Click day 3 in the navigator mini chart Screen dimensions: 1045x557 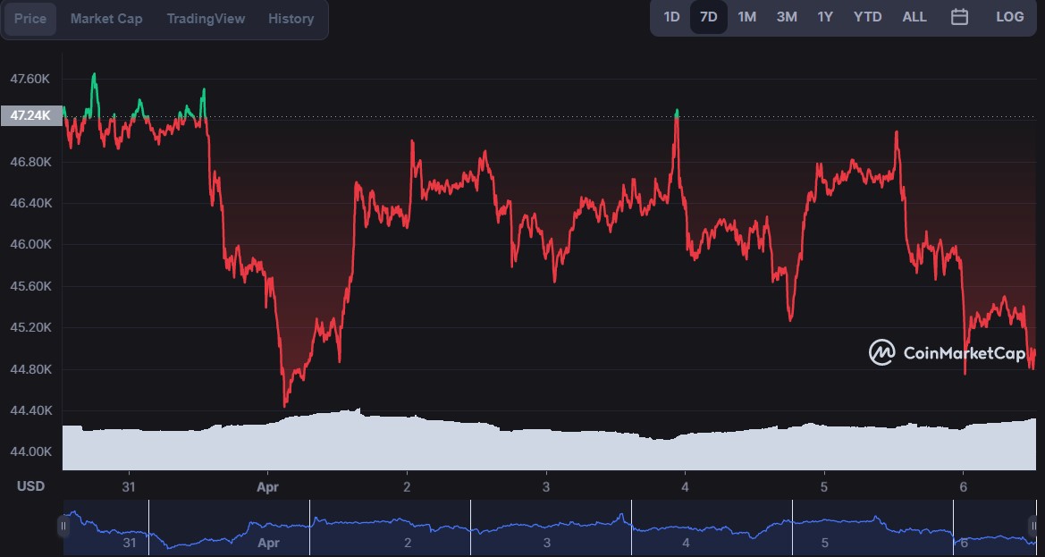click(546, 543)
